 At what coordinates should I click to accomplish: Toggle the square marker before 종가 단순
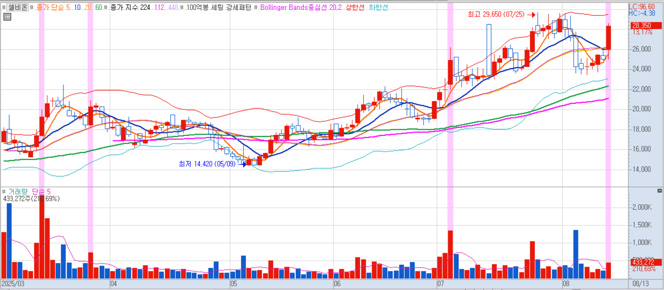pos(32,7)
